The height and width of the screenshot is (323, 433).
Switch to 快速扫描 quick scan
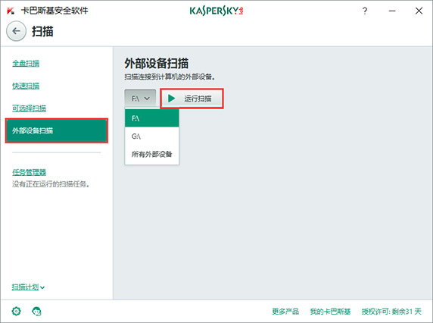coord(26,86)
